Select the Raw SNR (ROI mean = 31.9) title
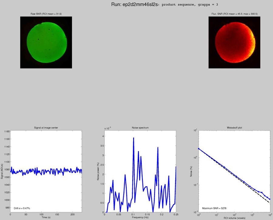Image resolution: width=273 pixels, height=220 pixels. 45,14
